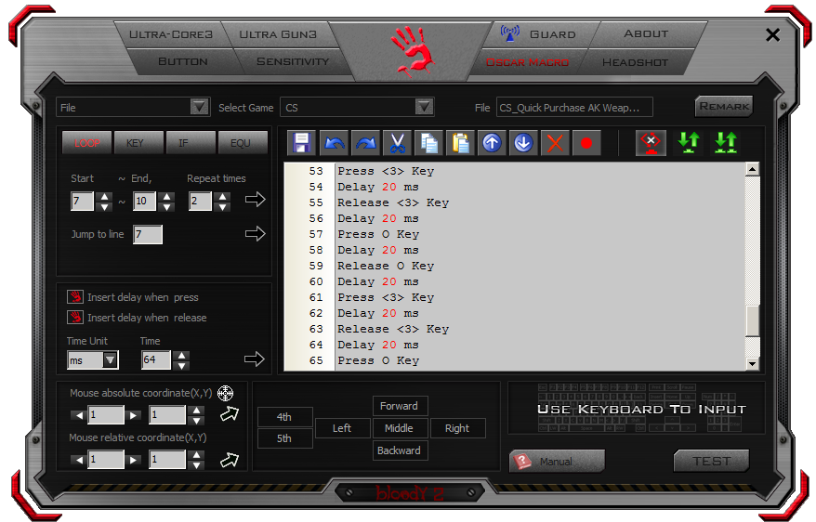
Task: Open the Time Unit ms dropdown
Action: click(x=110, y=359)
